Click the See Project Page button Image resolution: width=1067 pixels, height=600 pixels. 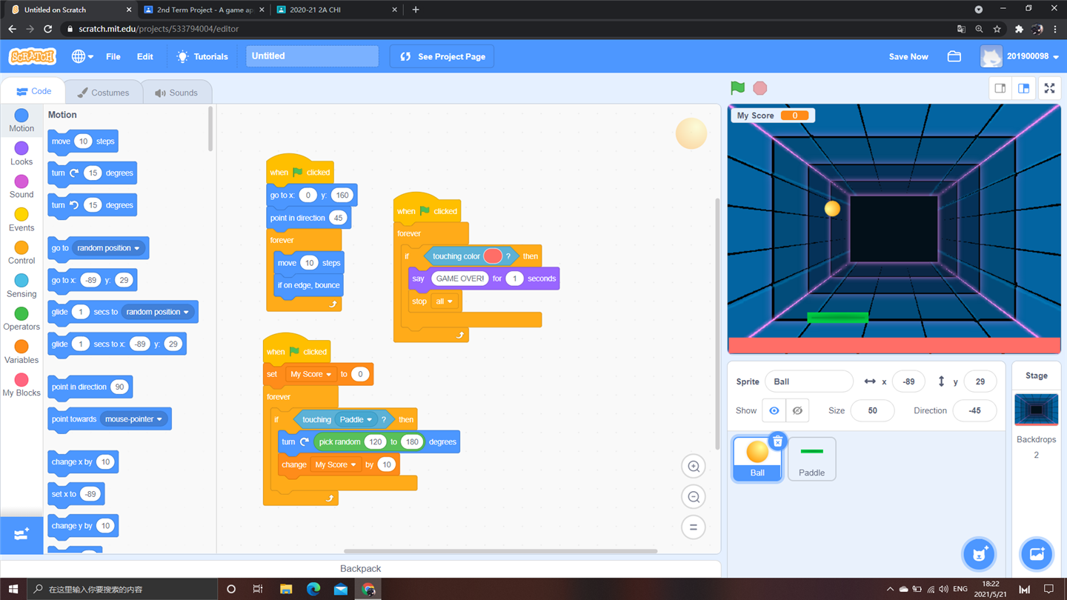tap(442, 56)
